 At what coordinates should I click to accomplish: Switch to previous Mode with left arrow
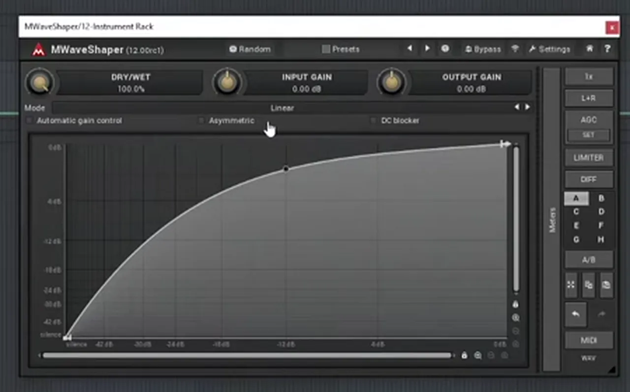[x=517, y=107]
